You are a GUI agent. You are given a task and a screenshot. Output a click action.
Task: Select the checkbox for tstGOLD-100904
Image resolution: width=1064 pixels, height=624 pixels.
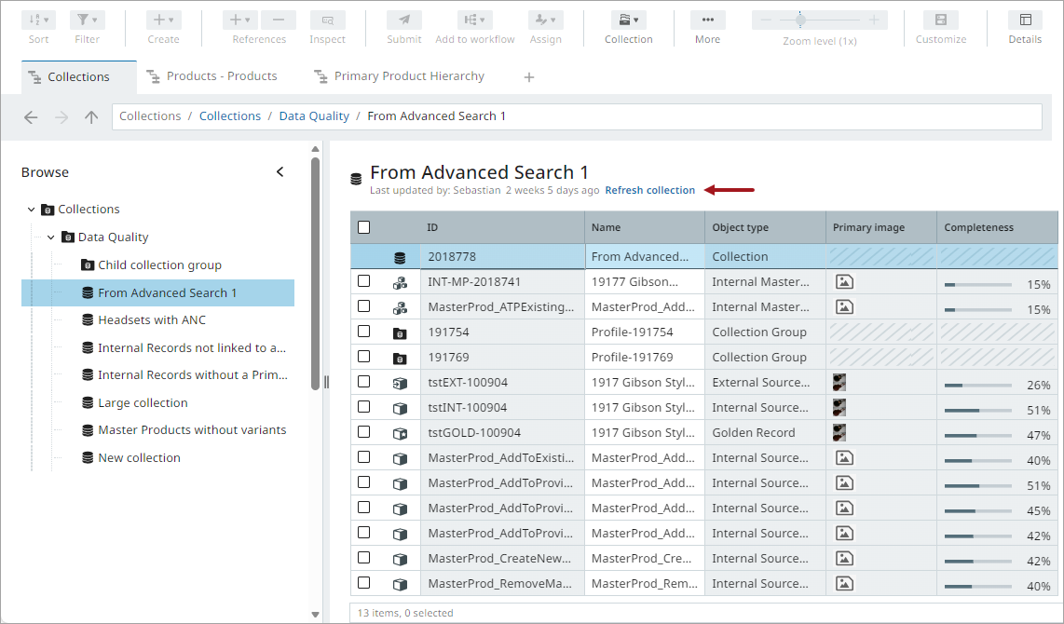pos(364,432)
